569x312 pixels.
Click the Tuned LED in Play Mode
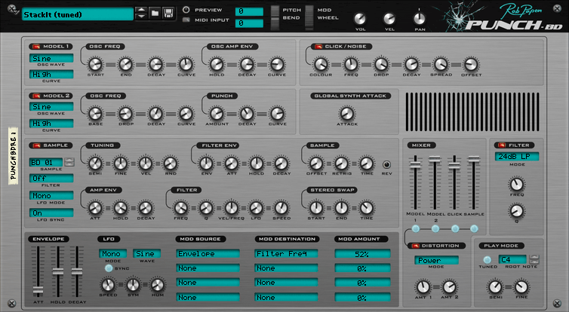pyautogui.click(x=487, y=261)
